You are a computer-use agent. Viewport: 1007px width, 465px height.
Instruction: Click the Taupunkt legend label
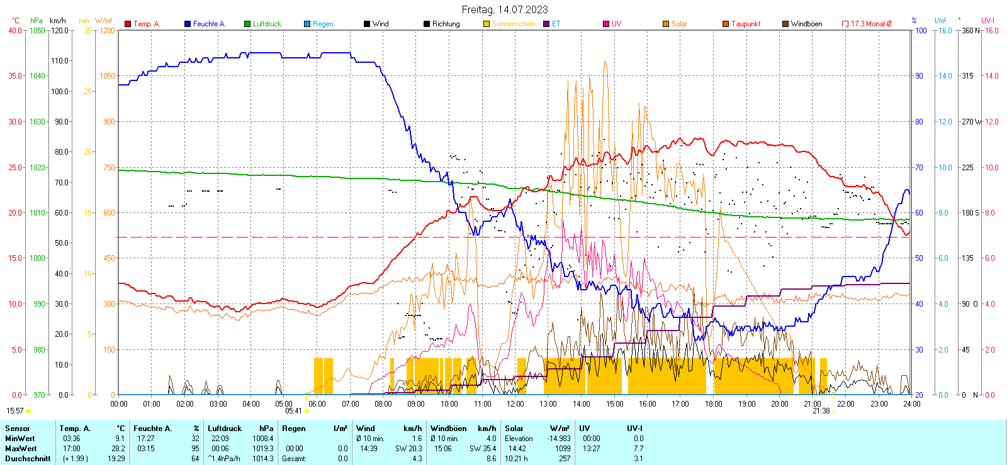point(746,24)
